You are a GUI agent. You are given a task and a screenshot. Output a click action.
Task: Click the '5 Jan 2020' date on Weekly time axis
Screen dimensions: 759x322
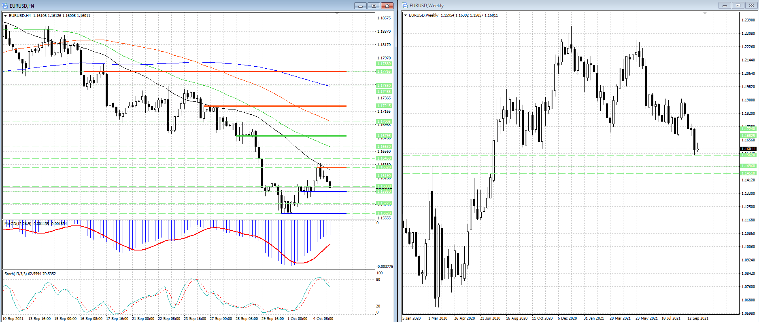pos(412,318)
